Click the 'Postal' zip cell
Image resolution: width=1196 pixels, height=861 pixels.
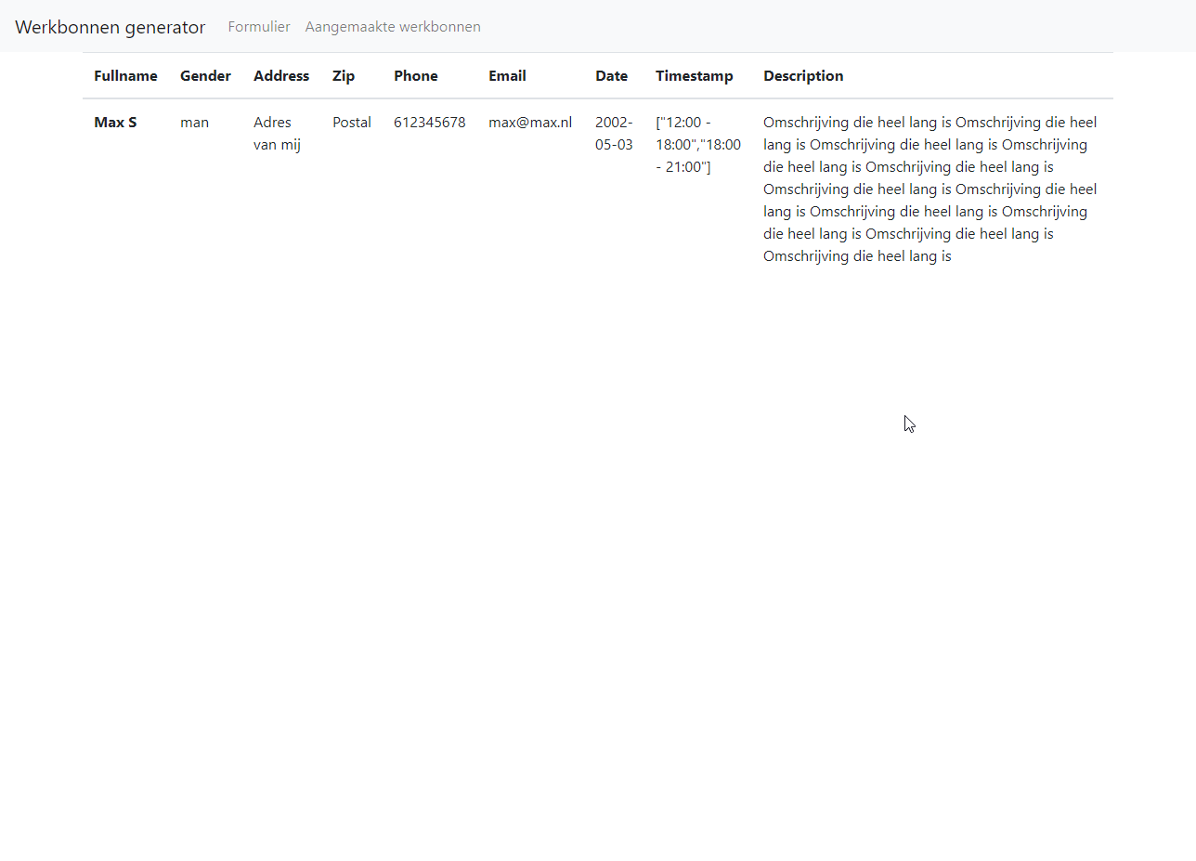pyautogui.click(x=352, y=123)
